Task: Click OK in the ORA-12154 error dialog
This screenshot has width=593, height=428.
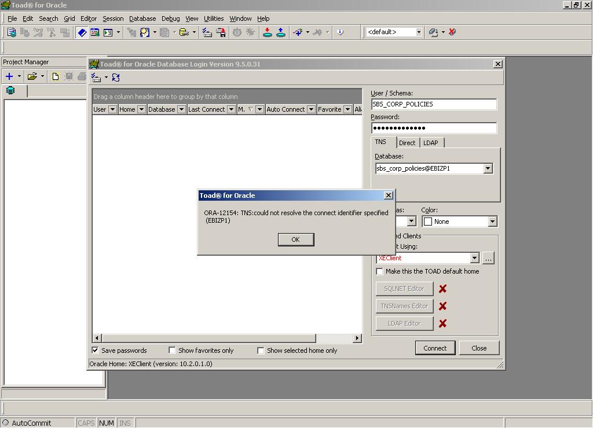Action: tap(296, 239)
